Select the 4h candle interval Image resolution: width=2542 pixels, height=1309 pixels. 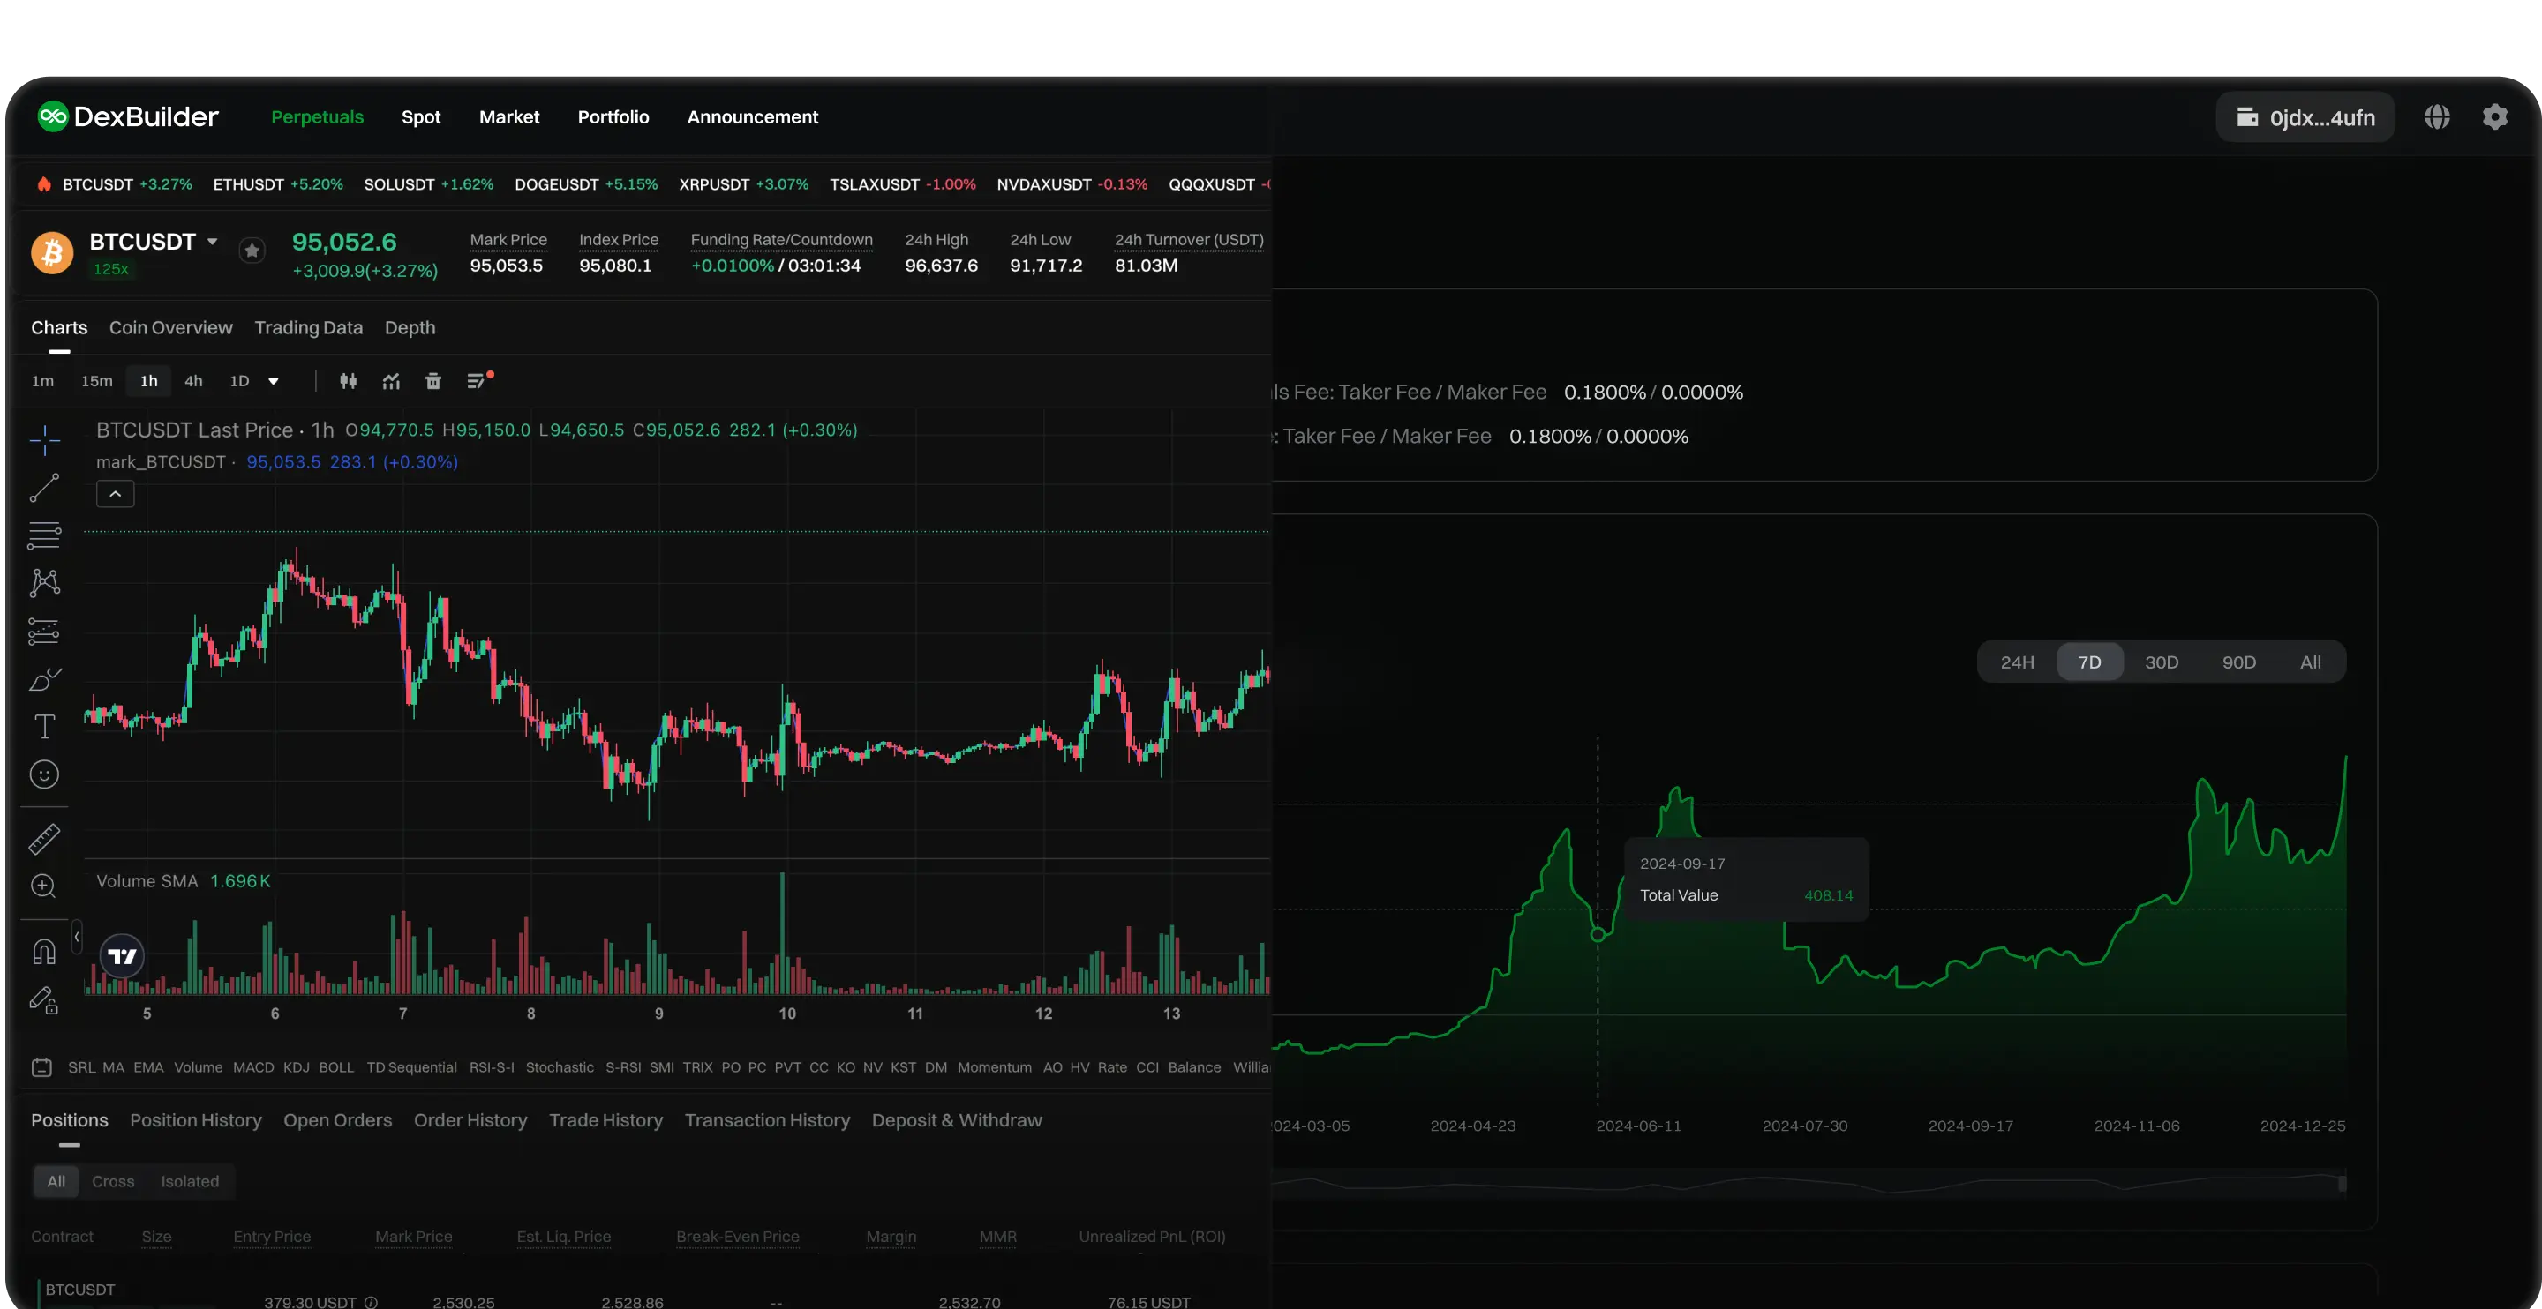click(192, 381)
